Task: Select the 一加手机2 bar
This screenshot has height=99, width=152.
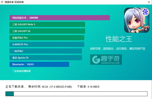Action: [46, 51]
